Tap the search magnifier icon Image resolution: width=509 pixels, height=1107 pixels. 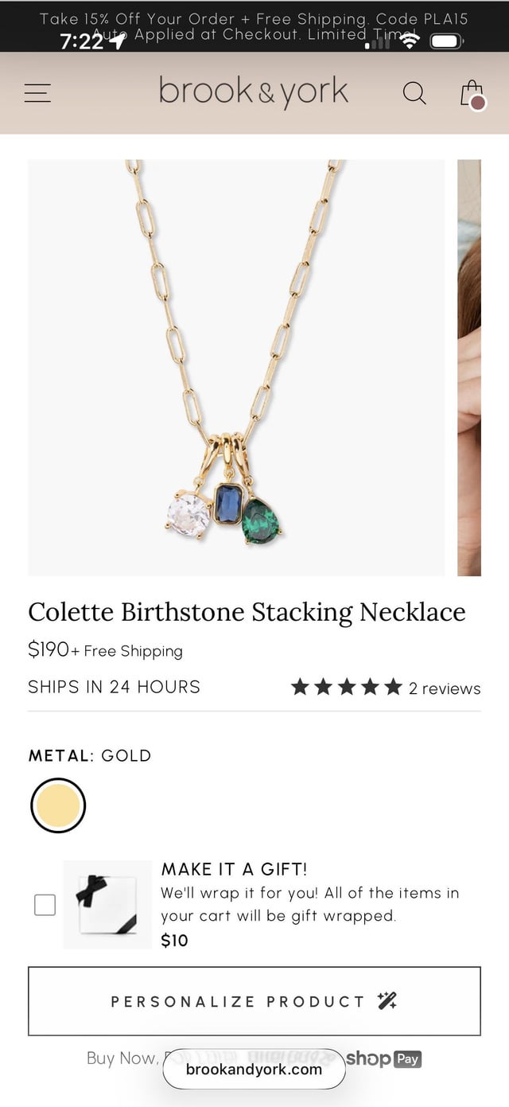pyautogui.click(x=414, y=93)
